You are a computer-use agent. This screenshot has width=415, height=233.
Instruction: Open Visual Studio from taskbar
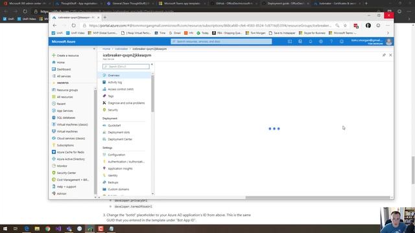[x=58, y=228]
